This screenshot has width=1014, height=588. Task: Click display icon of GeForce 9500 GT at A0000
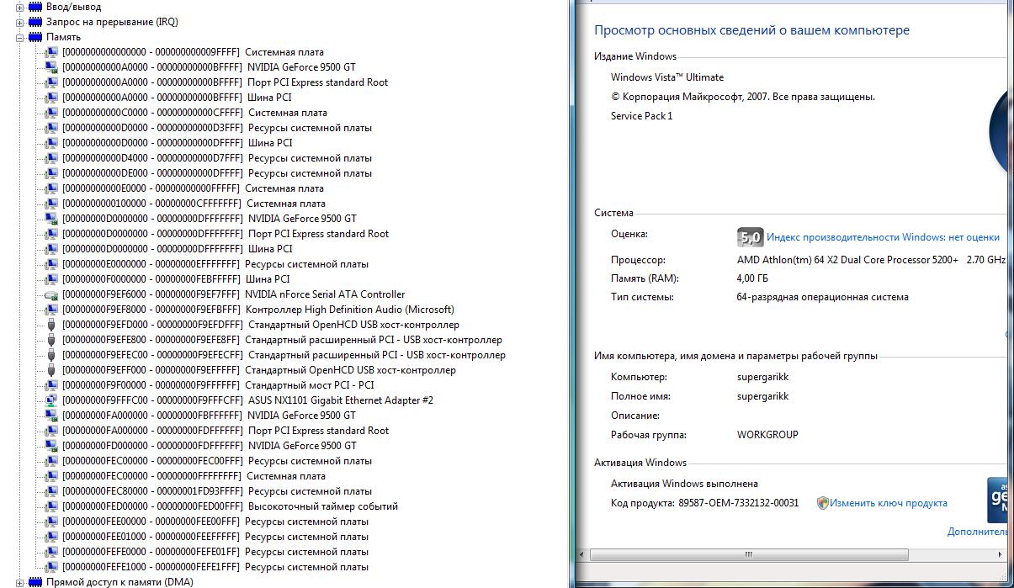click(50, 67)
